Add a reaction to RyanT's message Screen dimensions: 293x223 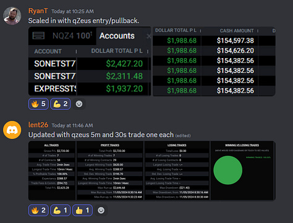pos(79,104)
